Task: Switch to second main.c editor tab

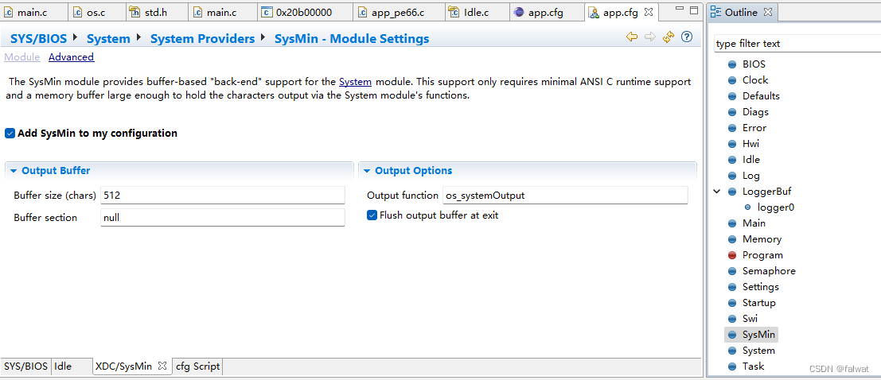Action: 222,12
